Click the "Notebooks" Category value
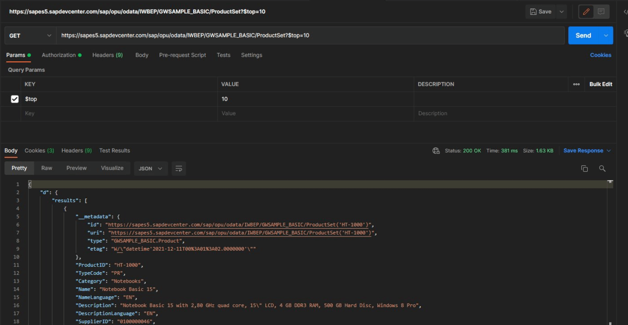The image size is (628, 325). tap(128, 281)
